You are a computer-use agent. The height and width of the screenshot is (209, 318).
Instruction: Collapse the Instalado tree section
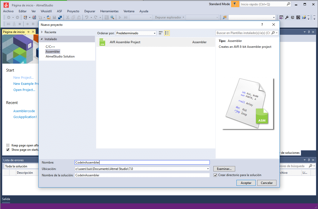click(x=42, y=39)
